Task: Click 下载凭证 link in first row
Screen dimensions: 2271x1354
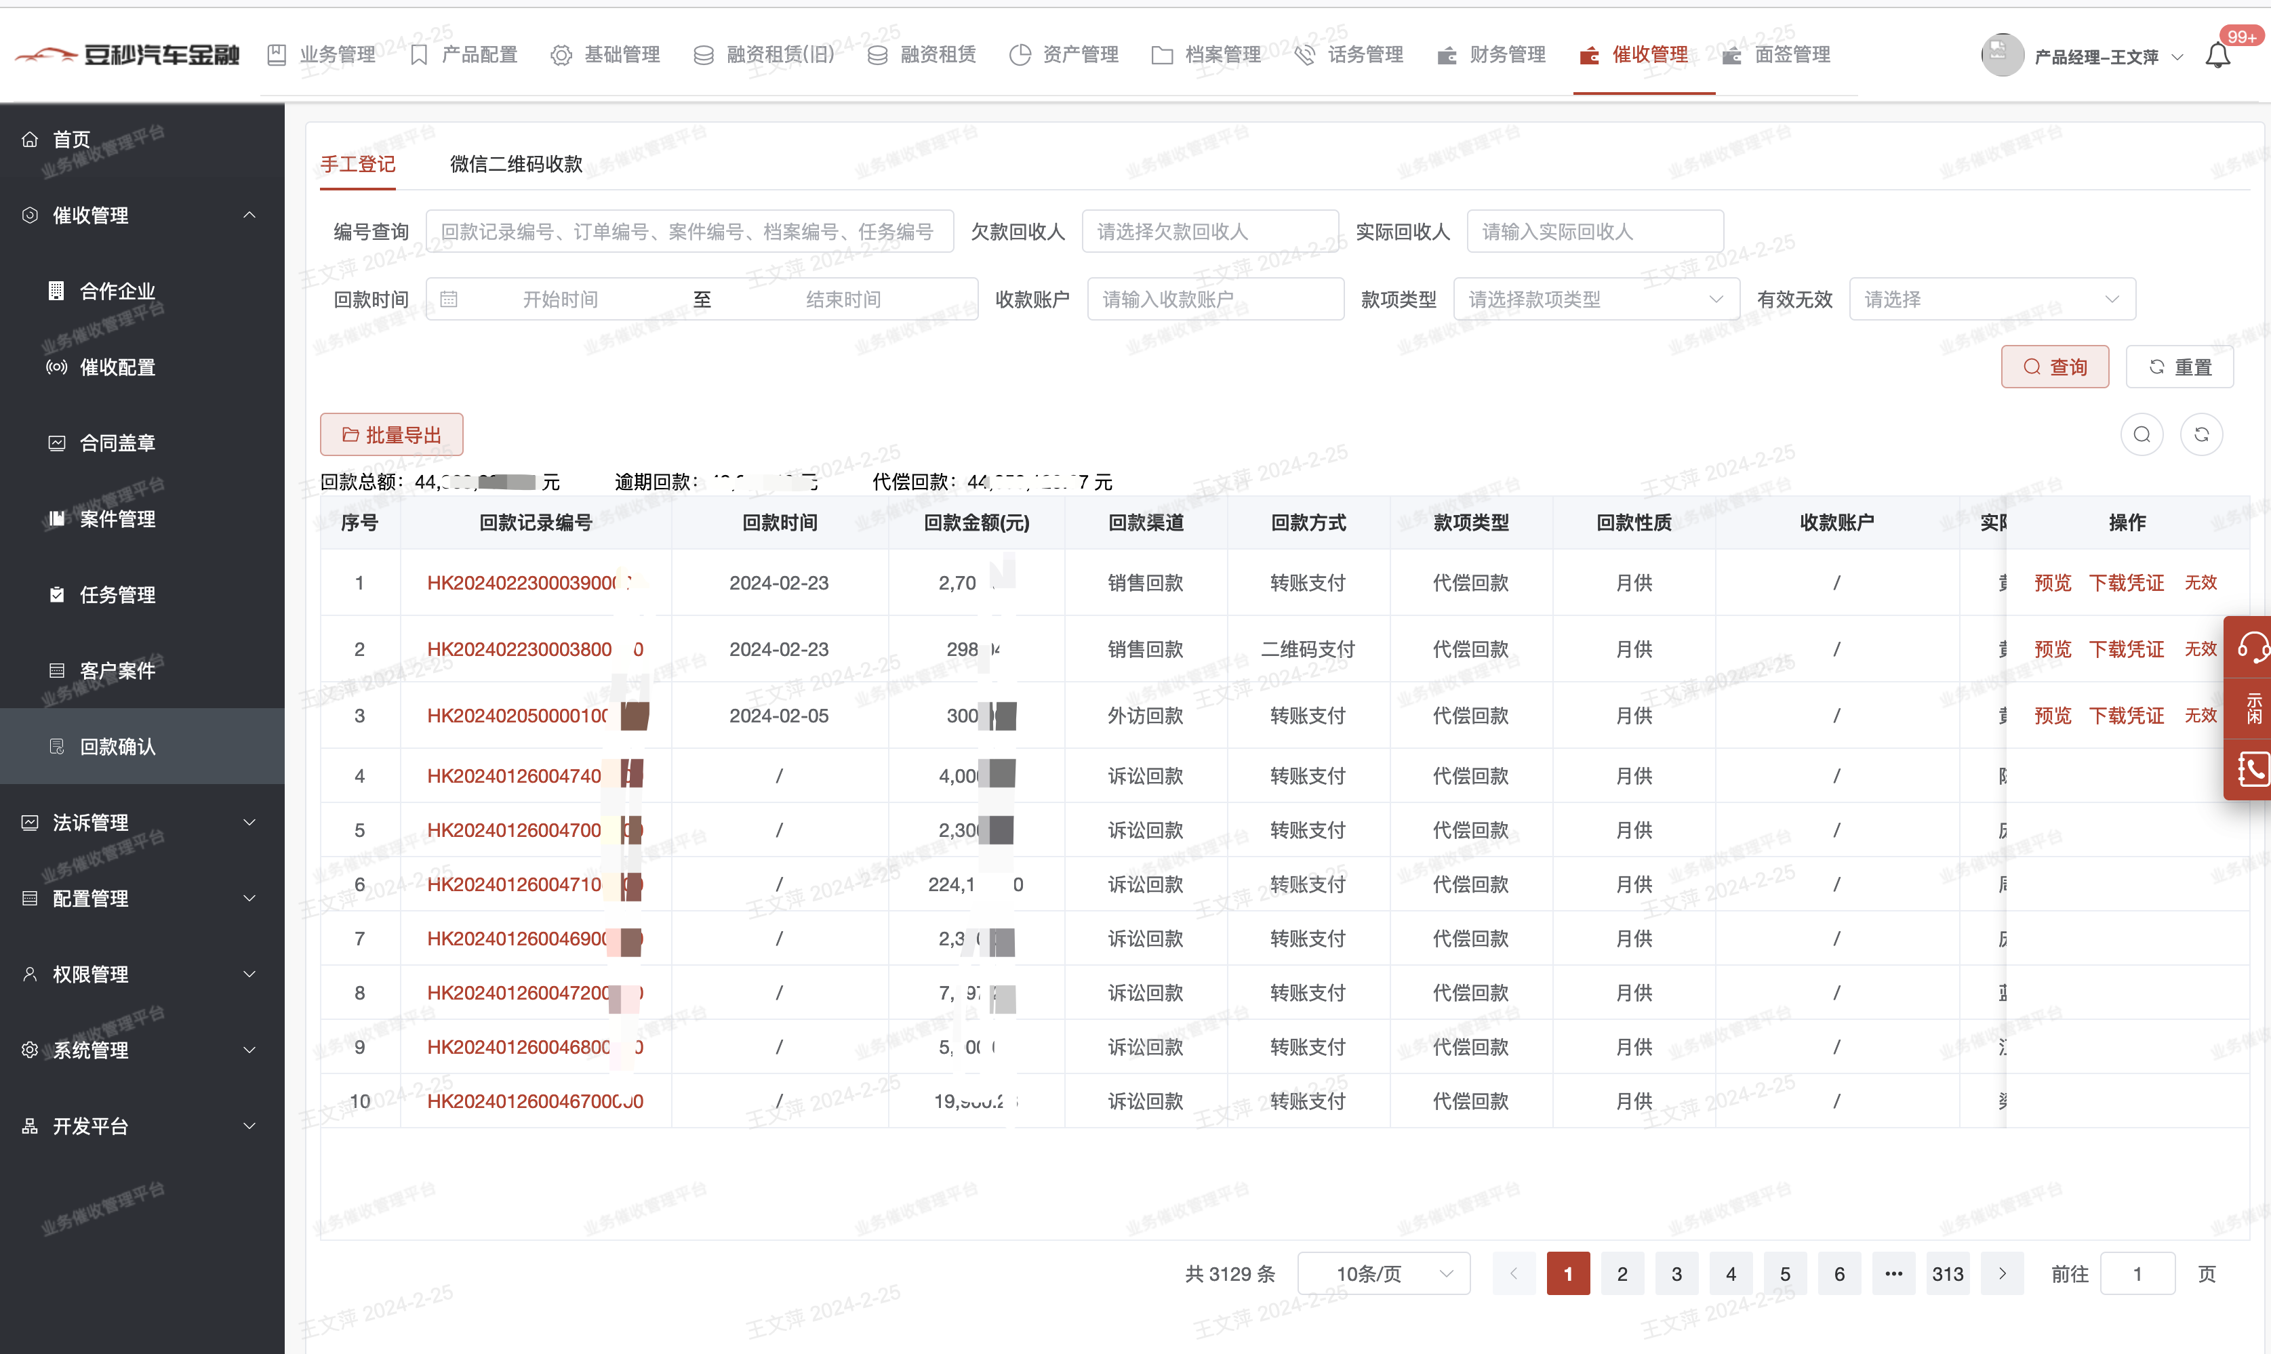Action: tap(2126, 583)
